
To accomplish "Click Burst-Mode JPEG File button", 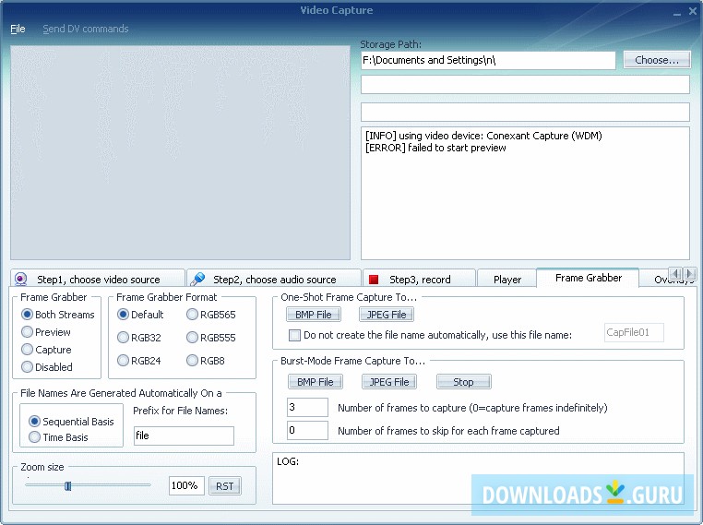I will click(389, 382).
